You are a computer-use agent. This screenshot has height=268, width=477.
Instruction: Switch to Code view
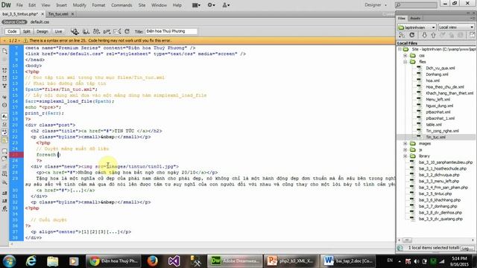[12, 31]
